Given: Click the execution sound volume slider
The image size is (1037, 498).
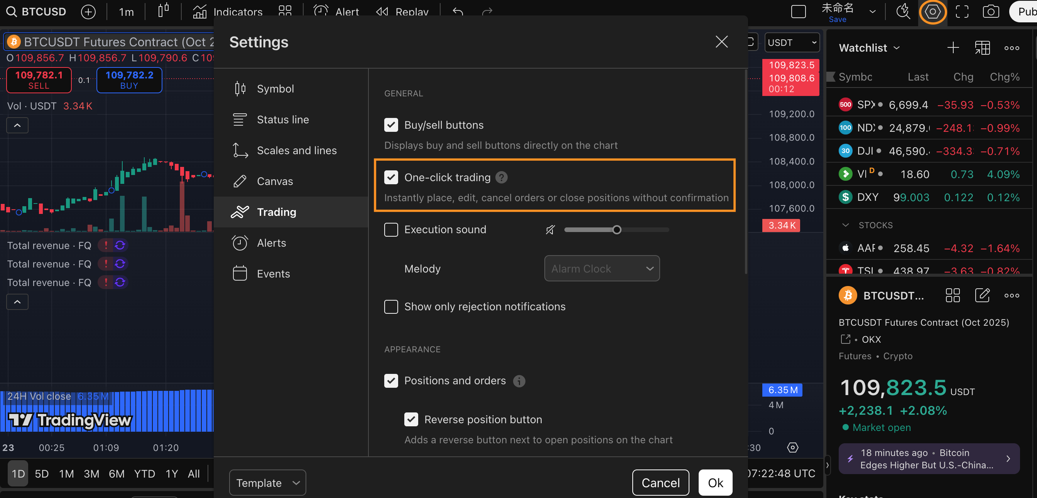Looking at the screenshot, I should 616,230.
